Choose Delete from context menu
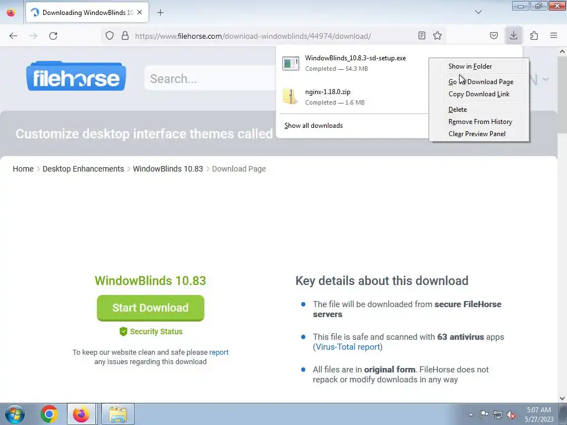The height and width of the screenshot is (425, 567). tap(479, 110)
